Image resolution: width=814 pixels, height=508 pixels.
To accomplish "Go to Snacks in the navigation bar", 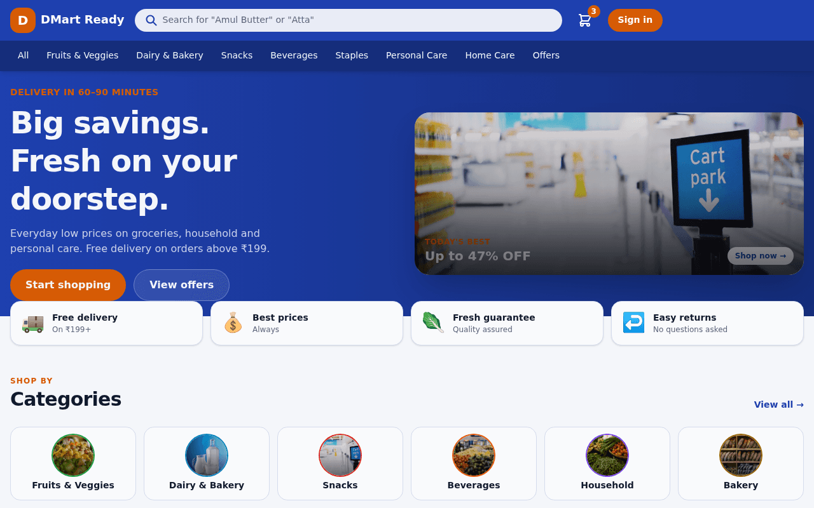I will [237, 55].
